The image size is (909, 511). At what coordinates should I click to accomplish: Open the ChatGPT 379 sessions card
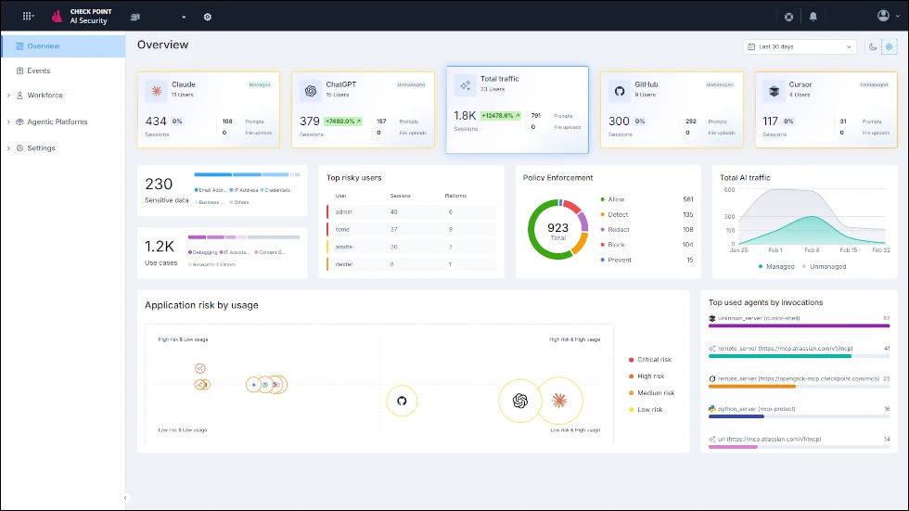pos(363,110)
